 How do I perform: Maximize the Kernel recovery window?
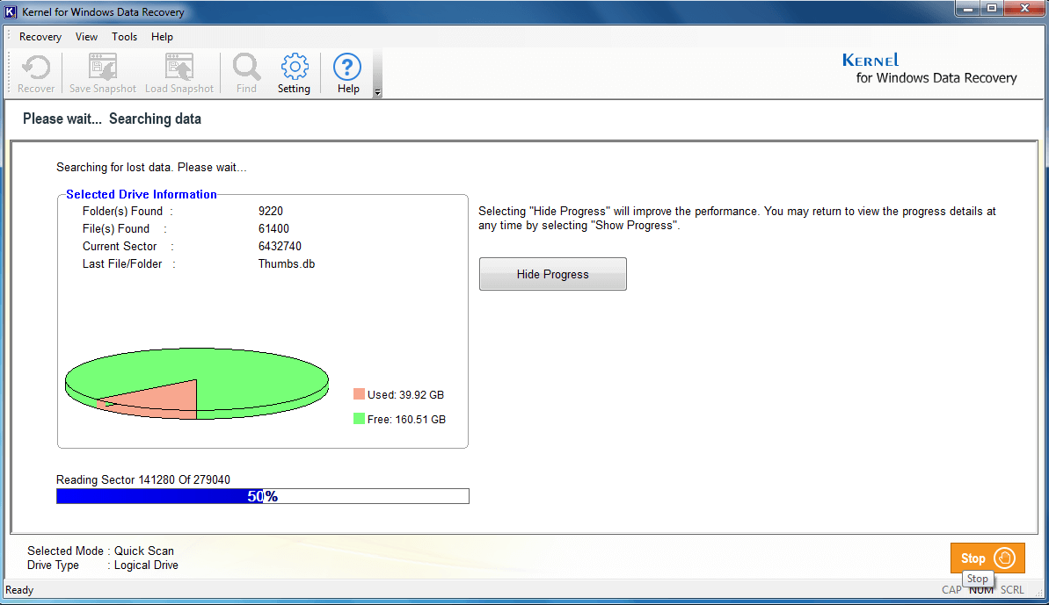click(992, 9)
